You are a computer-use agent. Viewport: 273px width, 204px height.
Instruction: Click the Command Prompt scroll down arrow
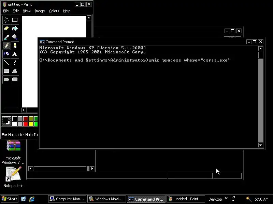(260, 145)
